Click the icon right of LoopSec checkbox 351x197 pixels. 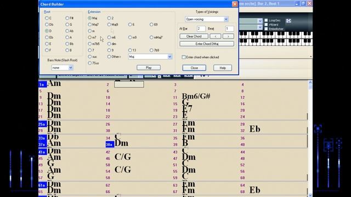[x=288, y=21]
